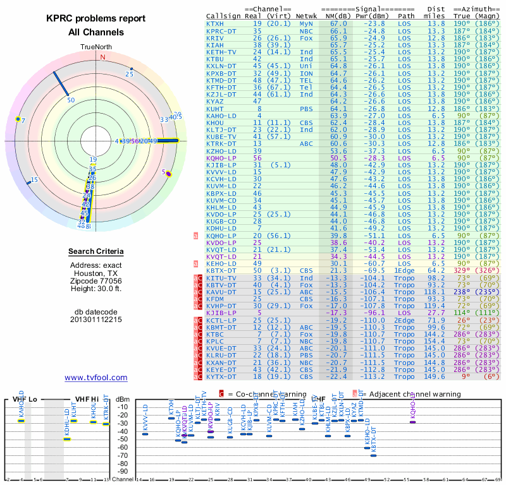Select the KXAN-DT callsign
Image resolution: width=506 pixels, height=485 pixels.
pyautogui.click(x=221, y=362)
